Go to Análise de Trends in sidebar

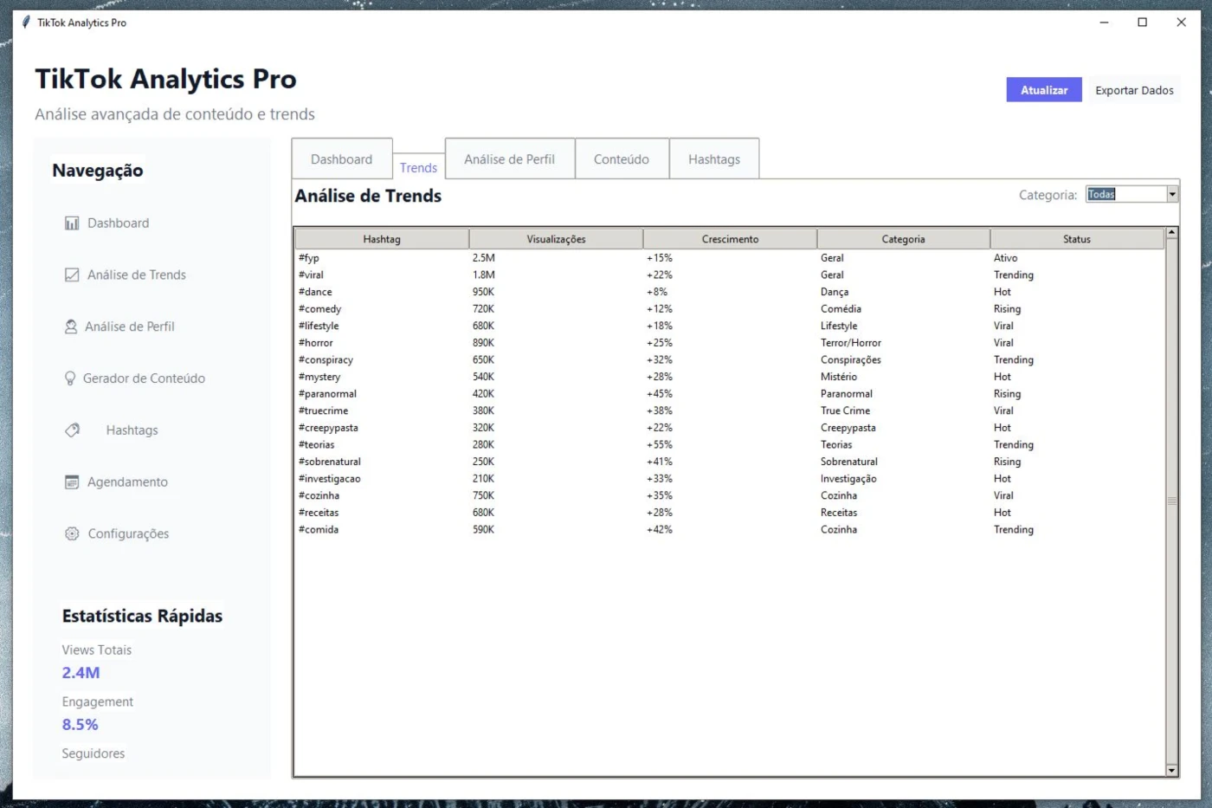(x=137, y=275)
